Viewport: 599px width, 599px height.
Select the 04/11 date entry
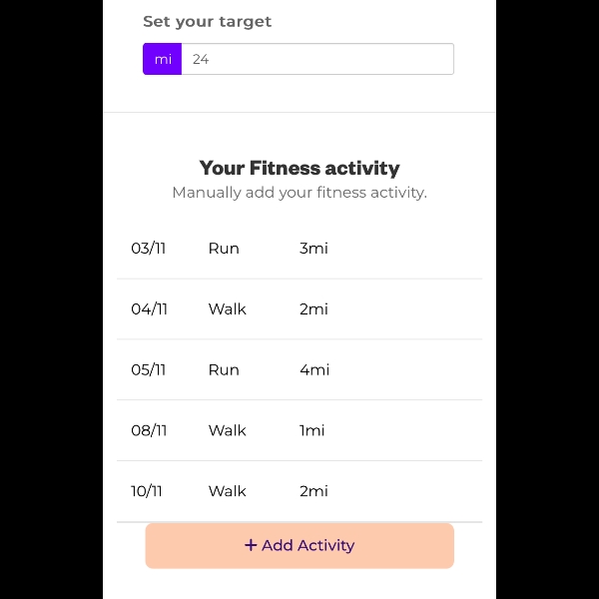[149, 309]
